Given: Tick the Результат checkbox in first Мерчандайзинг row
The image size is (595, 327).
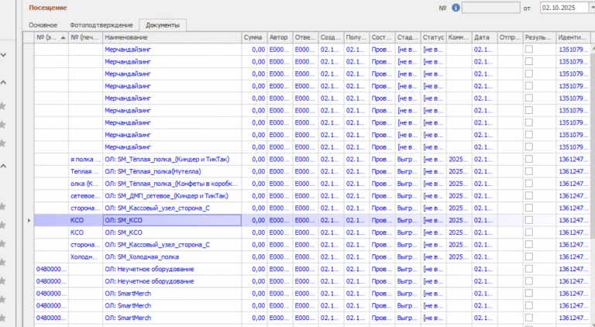Looking at the screenshot, I should coord(529,50).
